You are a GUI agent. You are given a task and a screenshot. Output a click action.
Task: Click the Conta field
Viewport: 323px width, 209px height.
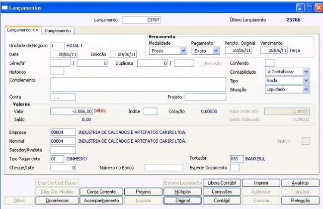pos(63,97)
